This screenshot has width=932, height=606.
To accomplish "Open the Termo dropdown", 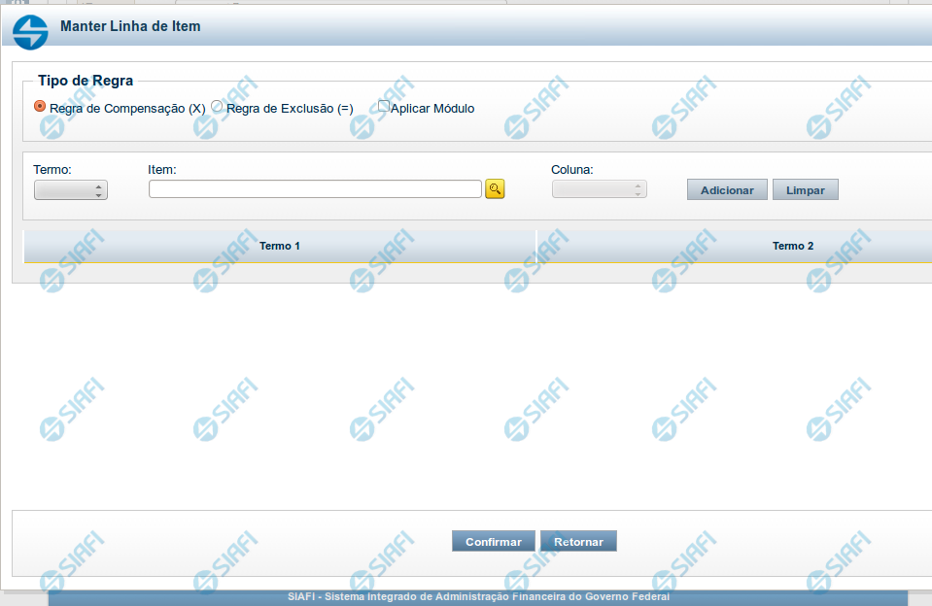I will (71, 190).
